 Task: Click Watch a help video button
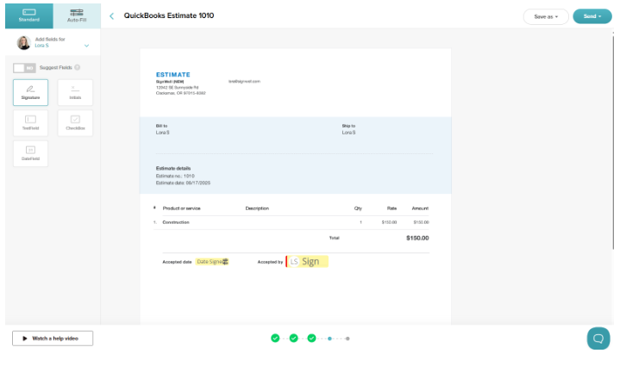pyautogui.click(x=53, y=338)
